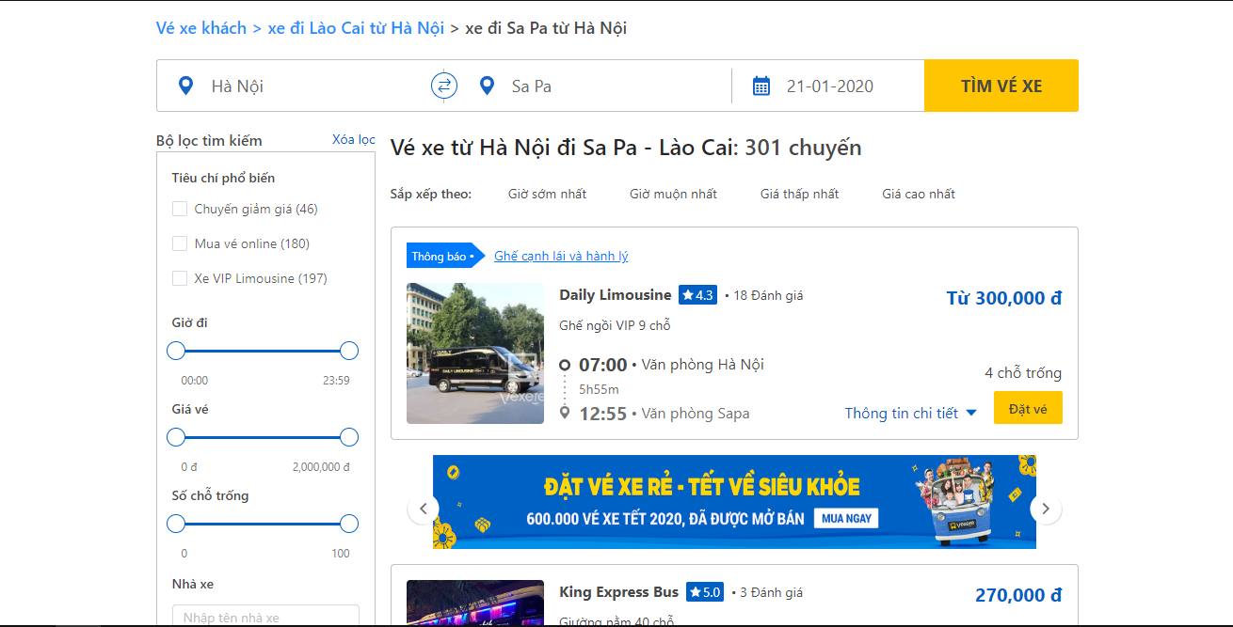This screenshot has height=627, width=1233.
Task: Tick the Chuyến giảm giá checkbox
Action: pyautogui.click(x=180, y=209)
